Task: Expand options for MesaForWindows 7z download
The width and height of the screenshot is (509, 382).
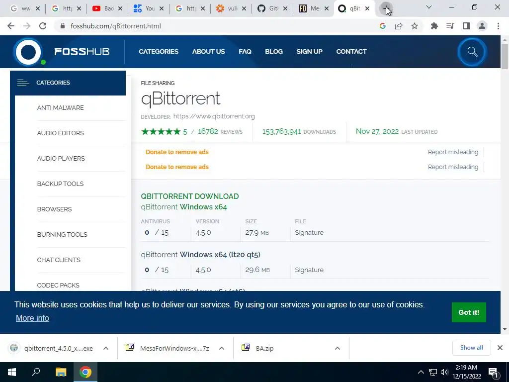Action: [x=222, y=348]
